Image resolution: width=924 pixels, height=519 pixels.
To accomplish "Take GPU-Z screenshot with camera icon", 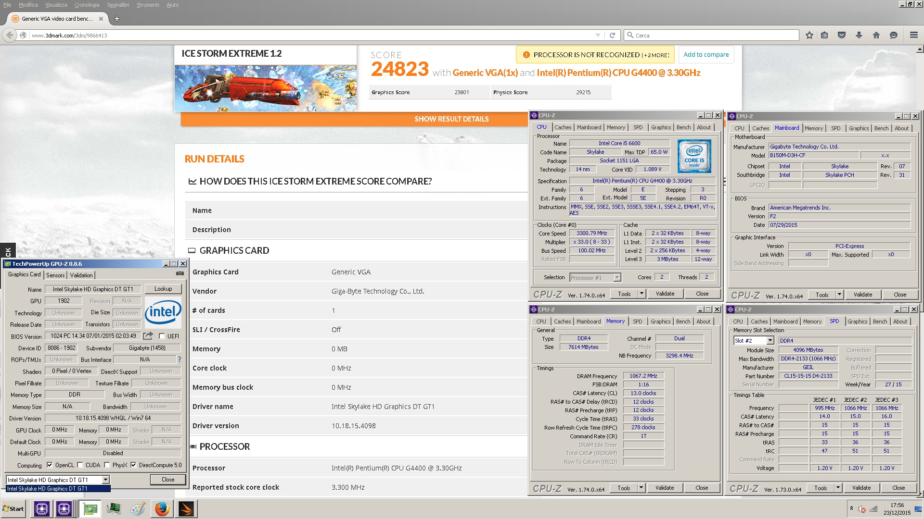I will point(180,273).
